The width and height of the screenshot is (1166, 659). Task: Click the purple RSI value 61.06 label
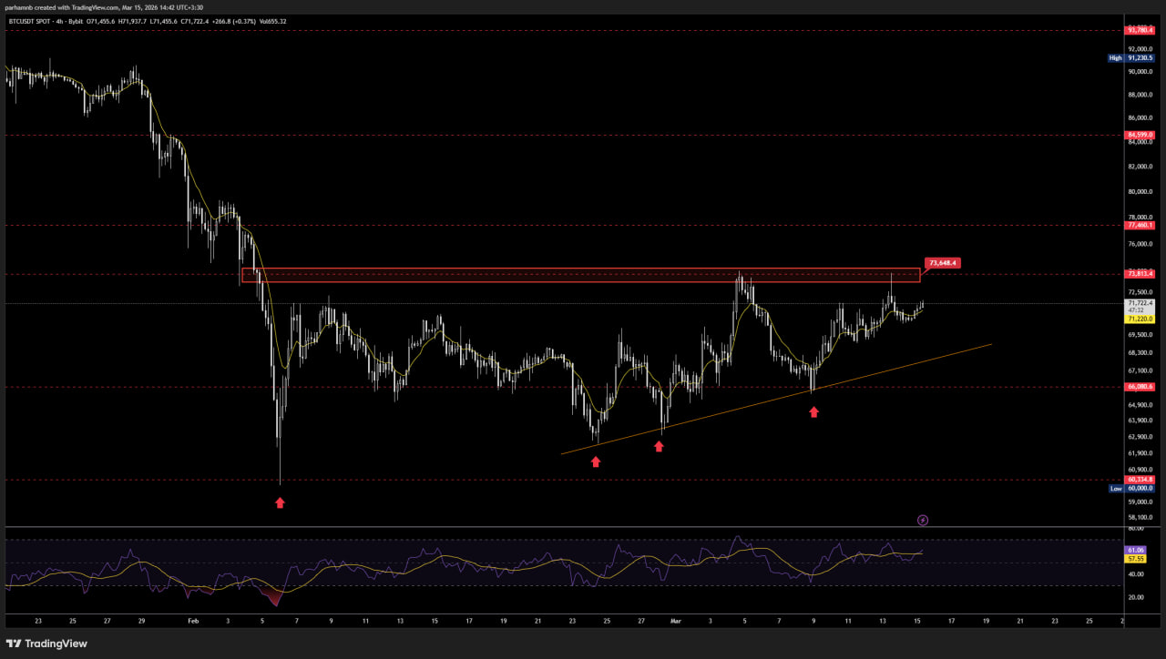coord(1135,550)
